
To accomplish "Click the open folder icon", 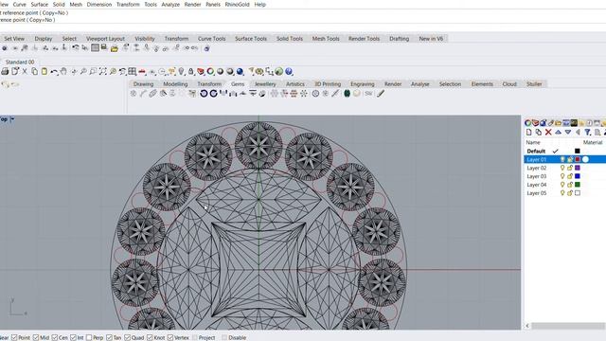I will (115, 48).
